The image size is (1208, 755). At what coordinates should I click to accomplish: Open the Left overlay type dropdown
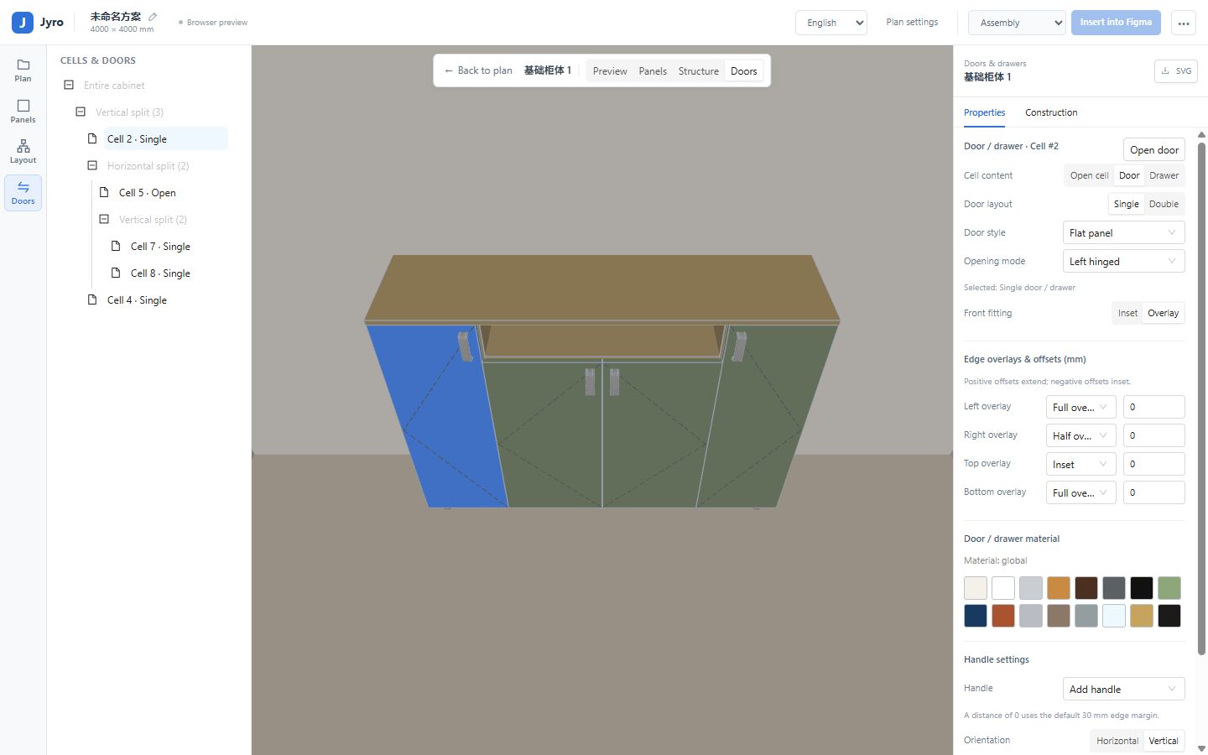(1080, 408)
